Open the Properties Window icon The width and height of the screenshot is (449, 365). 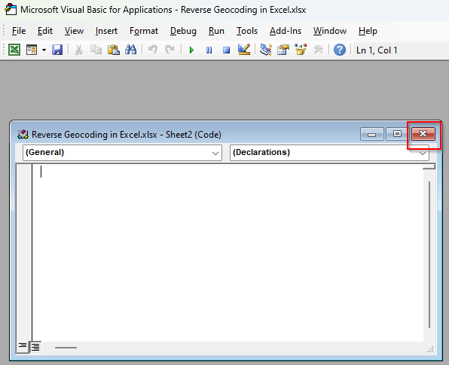[x=283, y=50]
